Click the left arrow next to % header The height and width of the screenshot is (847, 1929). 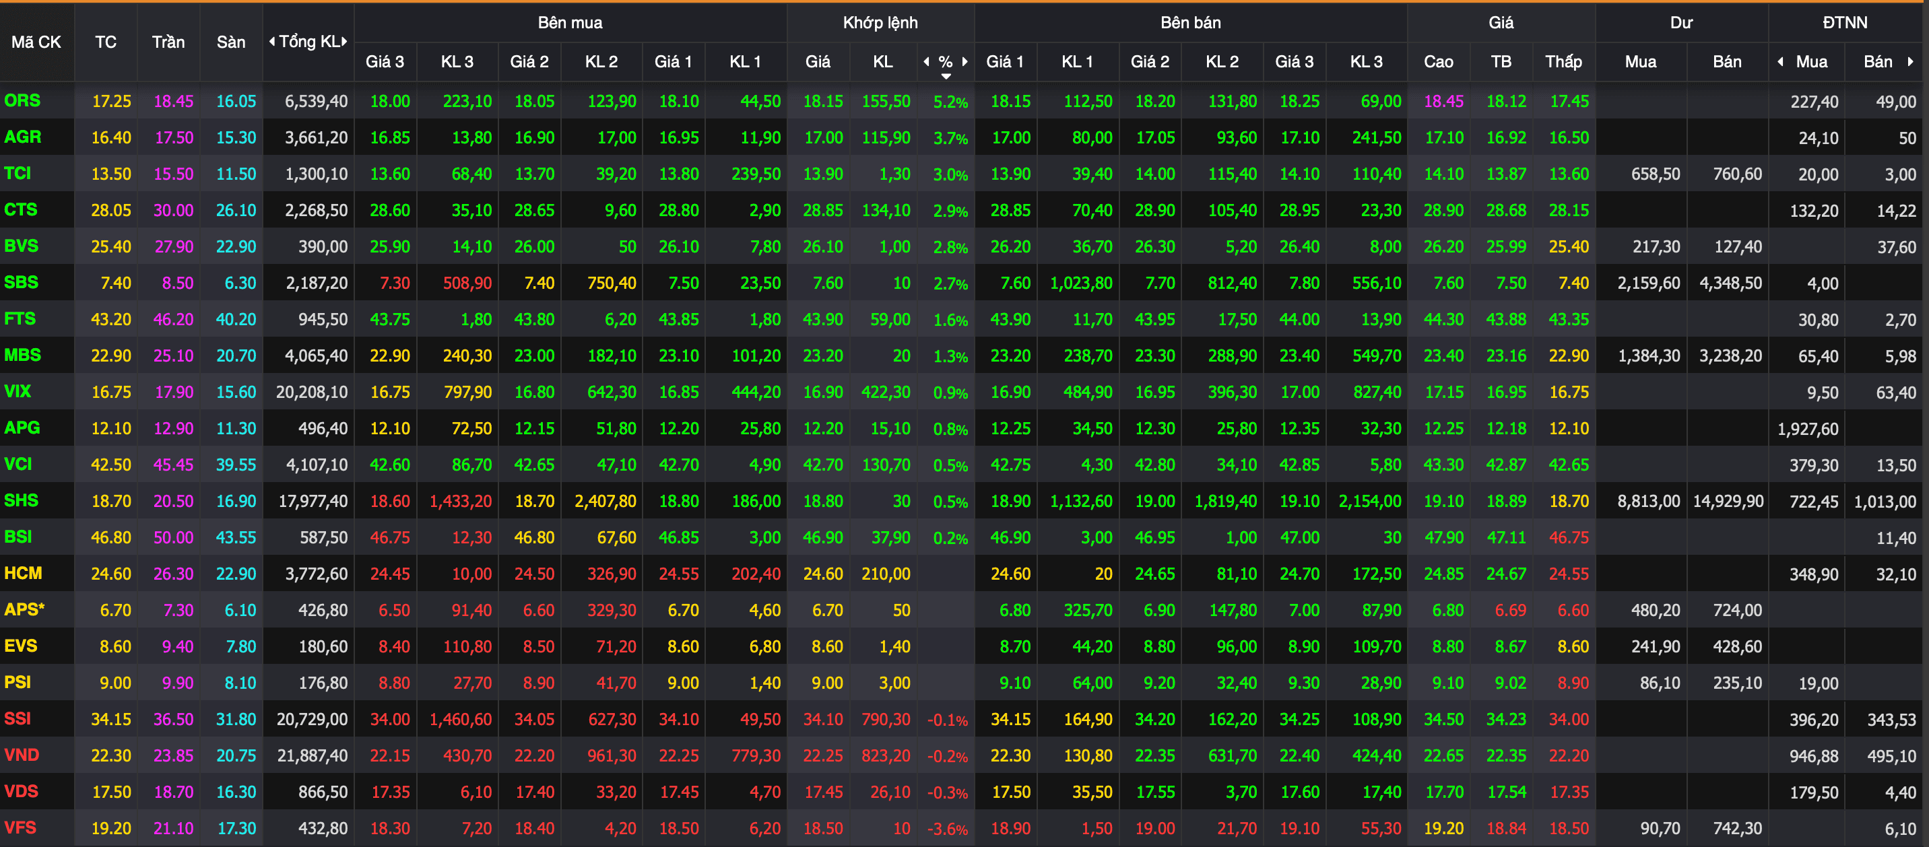(x=926, y=61)
